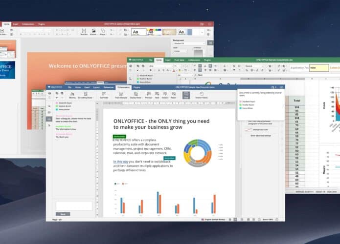Image resolution: width=340 pixels, height=244 pixels.
Task: Click the Shape icon in the presentation editor
Action: tap(103, 31)
